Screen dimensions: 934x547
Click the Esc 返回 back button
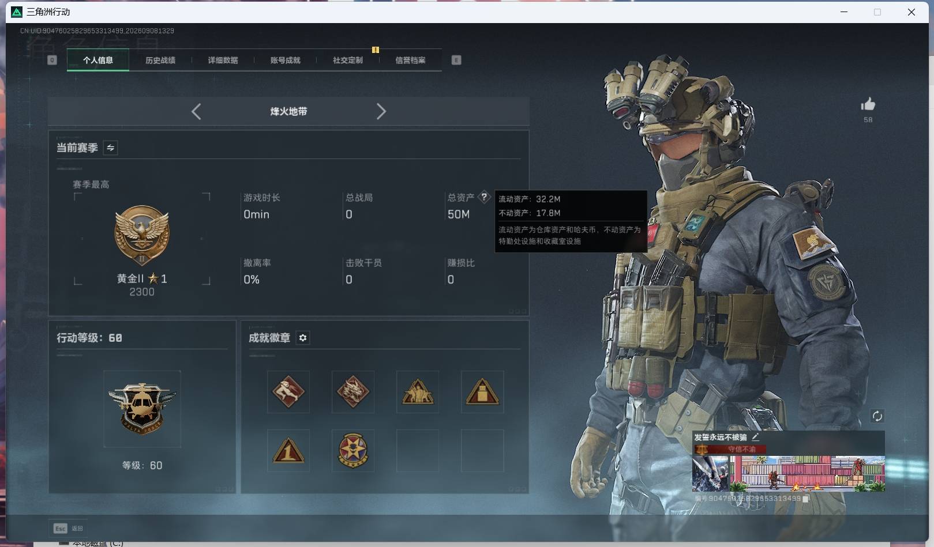[x=69, y=528]
